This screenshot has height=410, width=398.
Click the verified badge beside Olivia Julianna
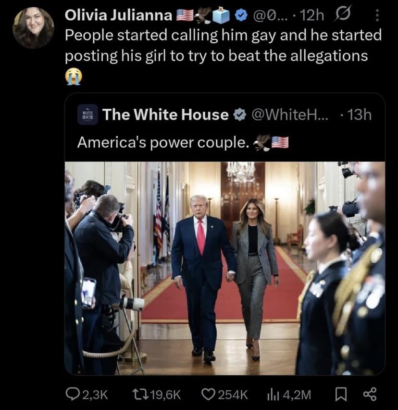point(241,16)
